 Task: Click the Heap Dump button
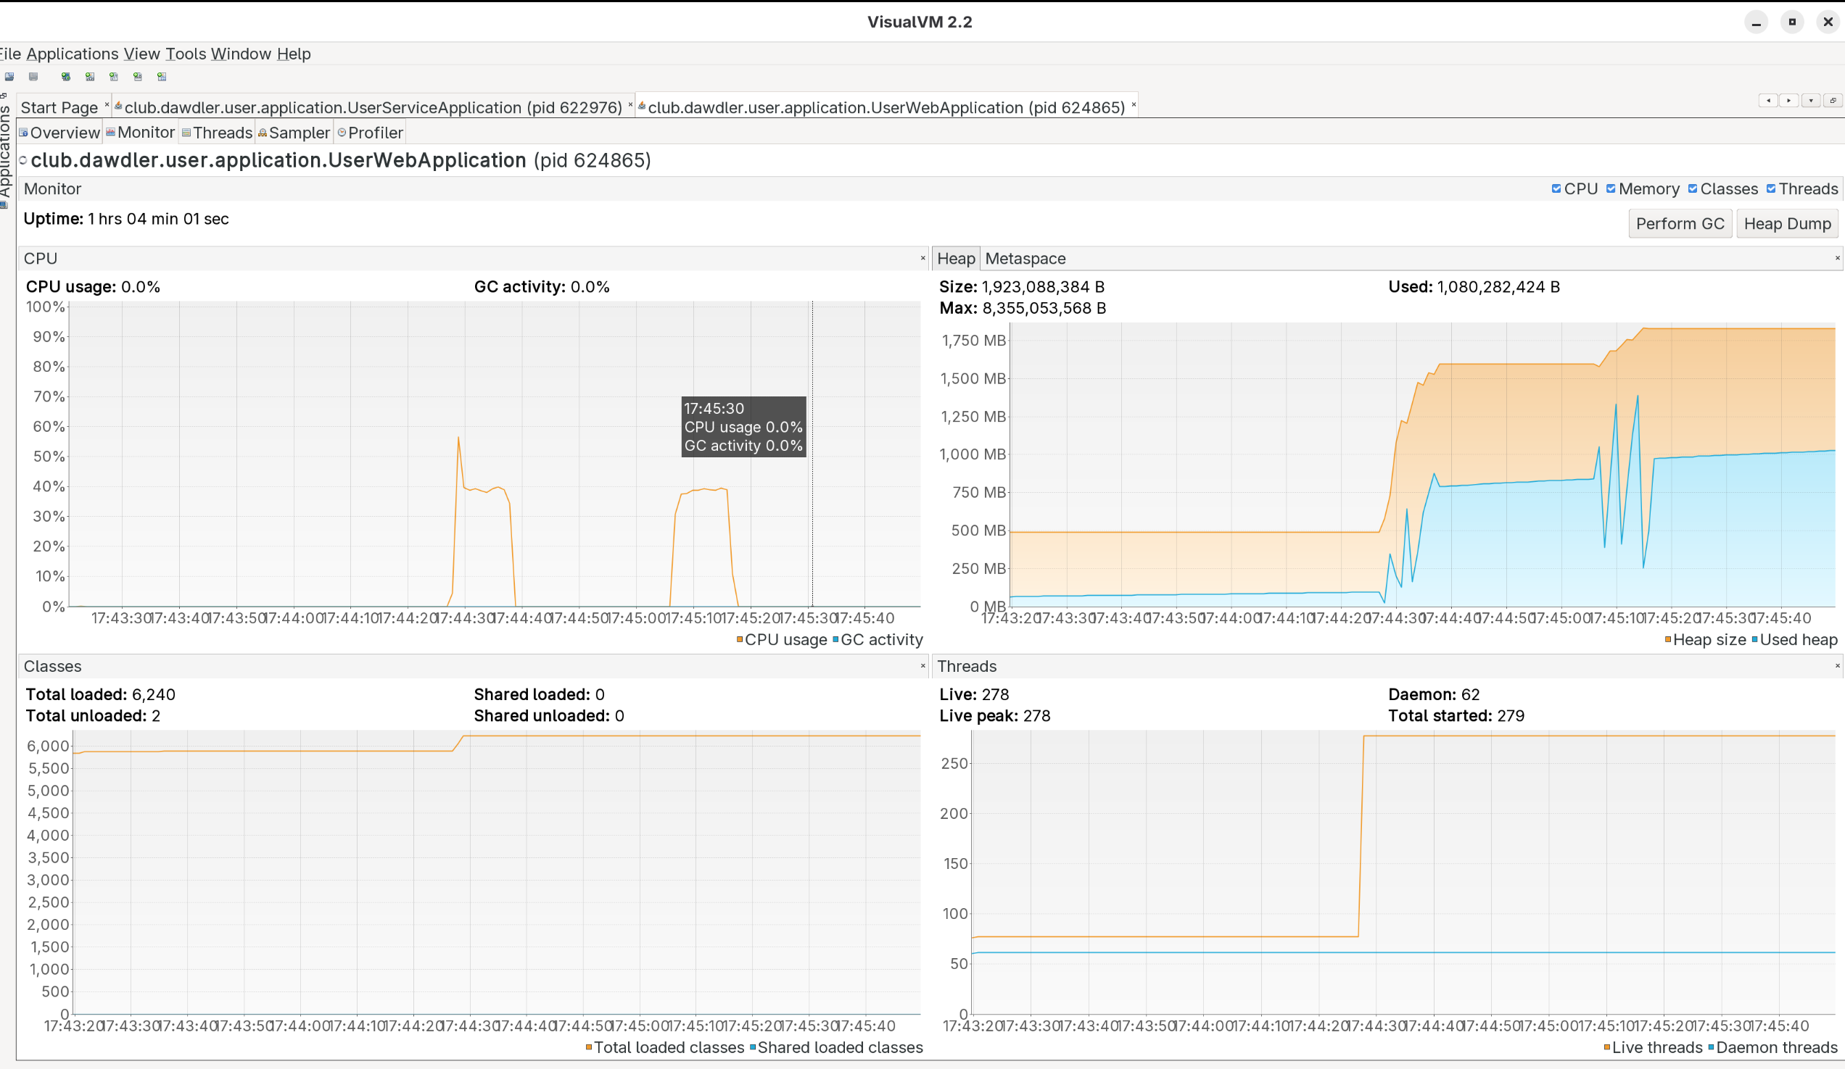tap(1786, 224)
